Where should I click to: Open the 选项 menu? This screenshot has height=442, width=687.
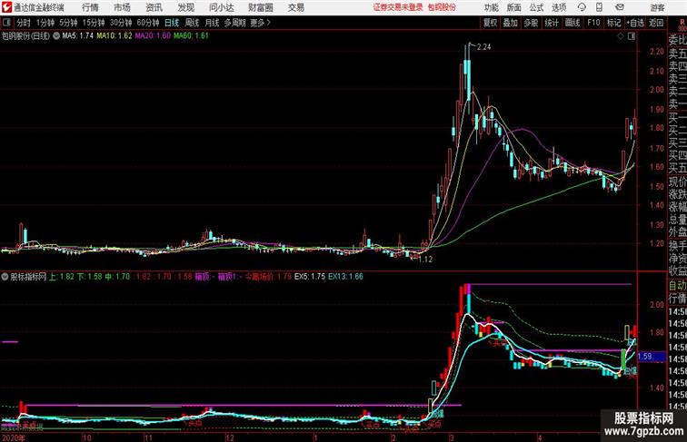pos(559,7)
